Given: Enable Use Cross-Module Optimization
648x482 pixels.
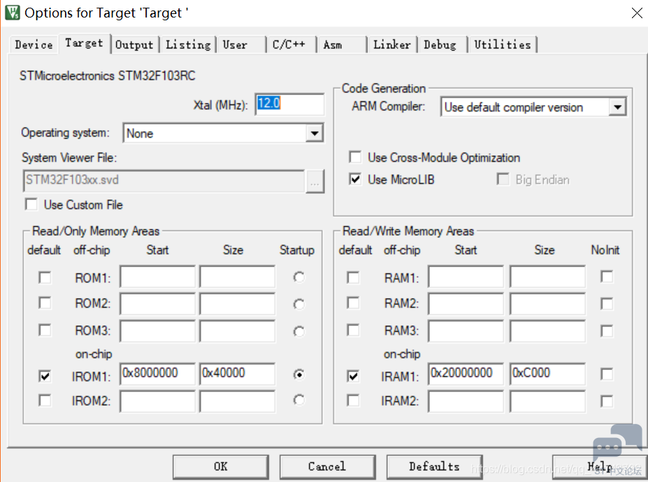Looking at the screenshot, I should pyautogui.click(x=355, y=157).
